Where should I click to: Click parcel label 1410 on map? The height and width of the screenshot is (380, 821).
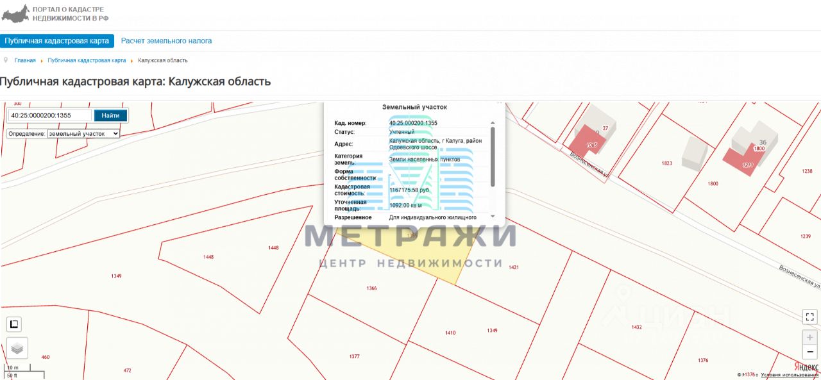[450, 333]
